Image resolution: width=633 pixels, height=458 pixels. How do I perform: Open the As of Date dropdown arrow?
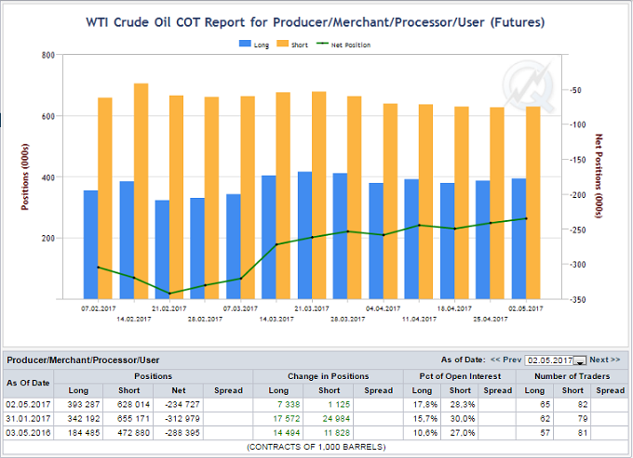579,360
